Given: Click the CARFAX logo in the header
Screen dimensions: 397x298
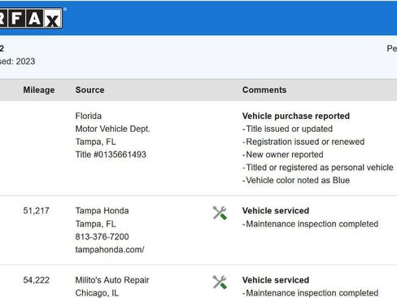Looking at the screenshot, I should tap(31, 18).
